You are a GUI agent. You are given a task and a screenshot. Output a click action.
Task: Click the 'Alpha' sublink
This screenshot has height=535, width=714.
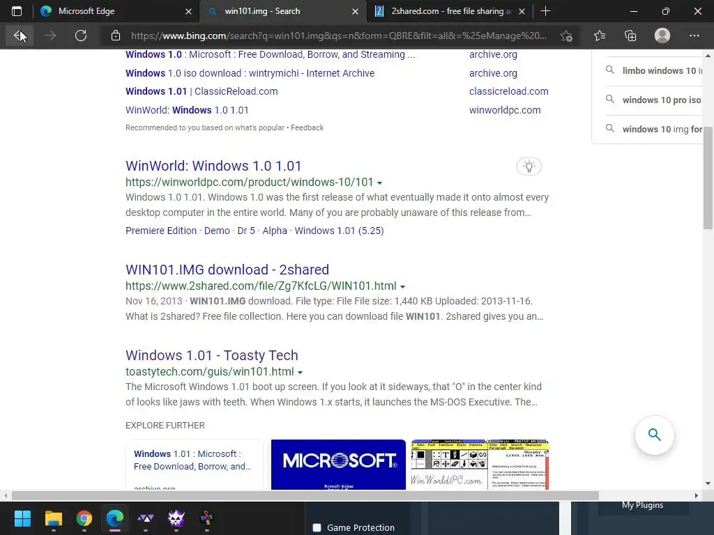(275, 231)
